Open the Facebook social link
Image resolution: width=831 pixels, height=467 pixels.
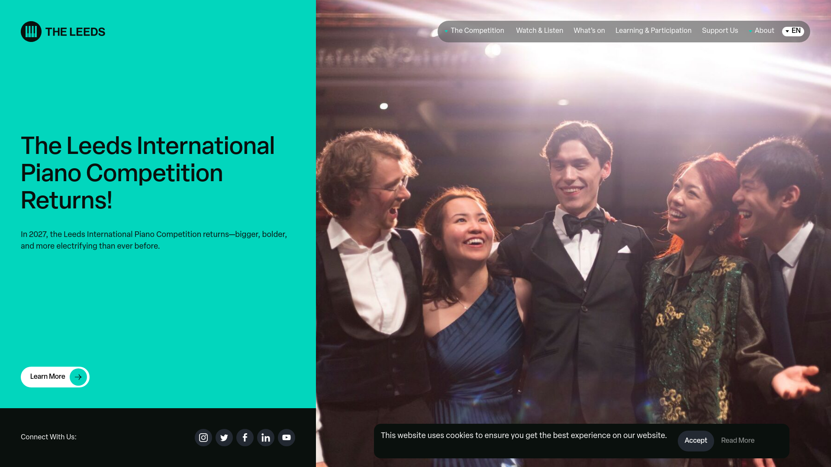coord(245,438)
